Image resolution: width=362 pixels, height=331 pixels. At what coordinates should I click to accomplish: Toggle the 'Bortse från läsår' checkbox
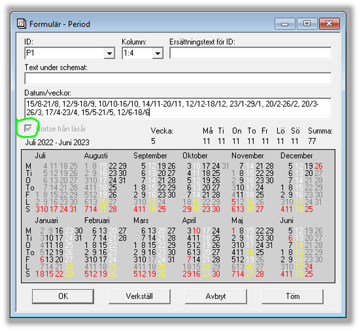point(28,129)
